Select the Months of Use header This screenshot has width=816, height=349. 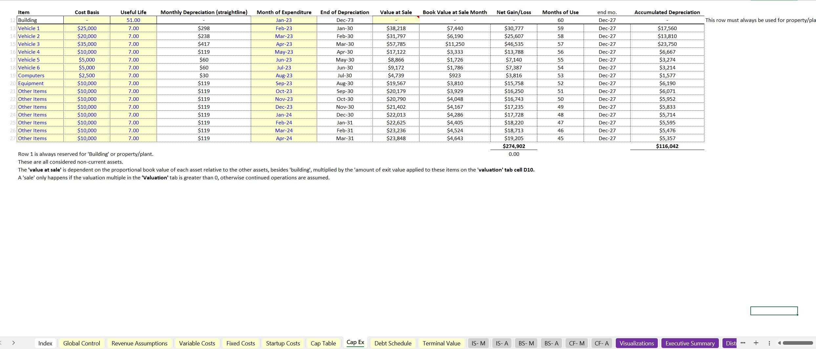(x=560, y=12)
